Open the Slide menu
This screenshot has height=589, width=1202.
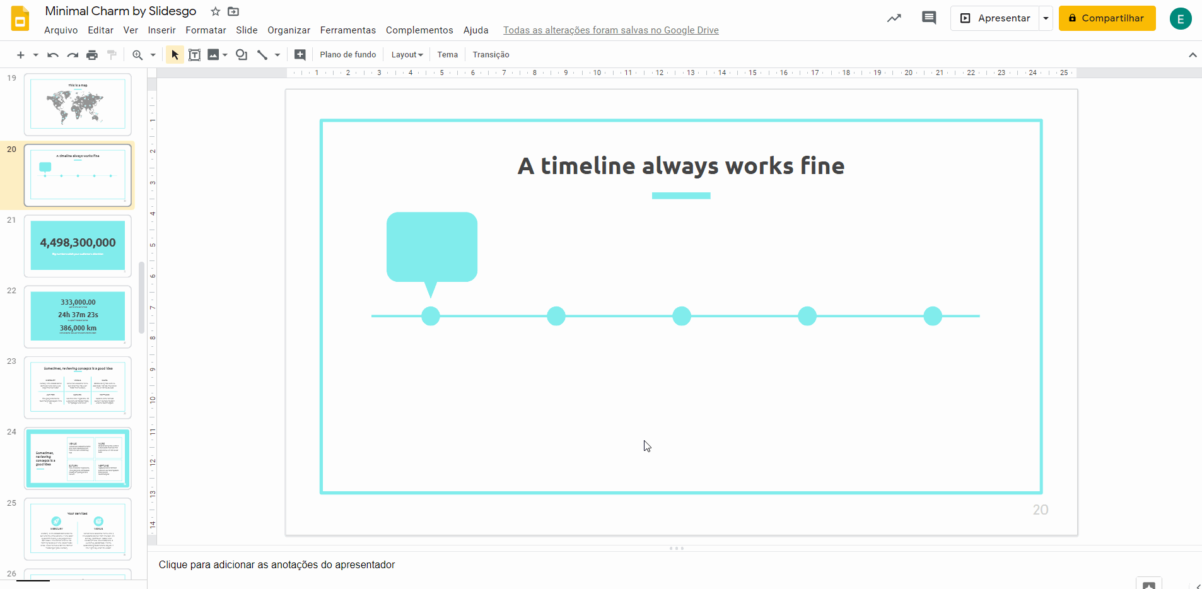pos(247,30)
